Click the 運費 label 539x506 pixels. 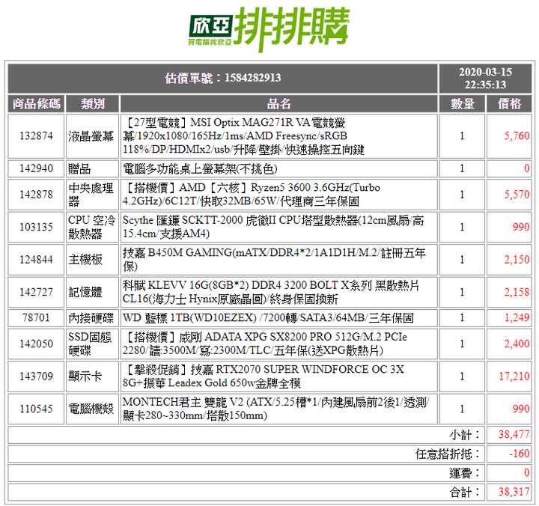pyautogui.click(x=464, y=473)
